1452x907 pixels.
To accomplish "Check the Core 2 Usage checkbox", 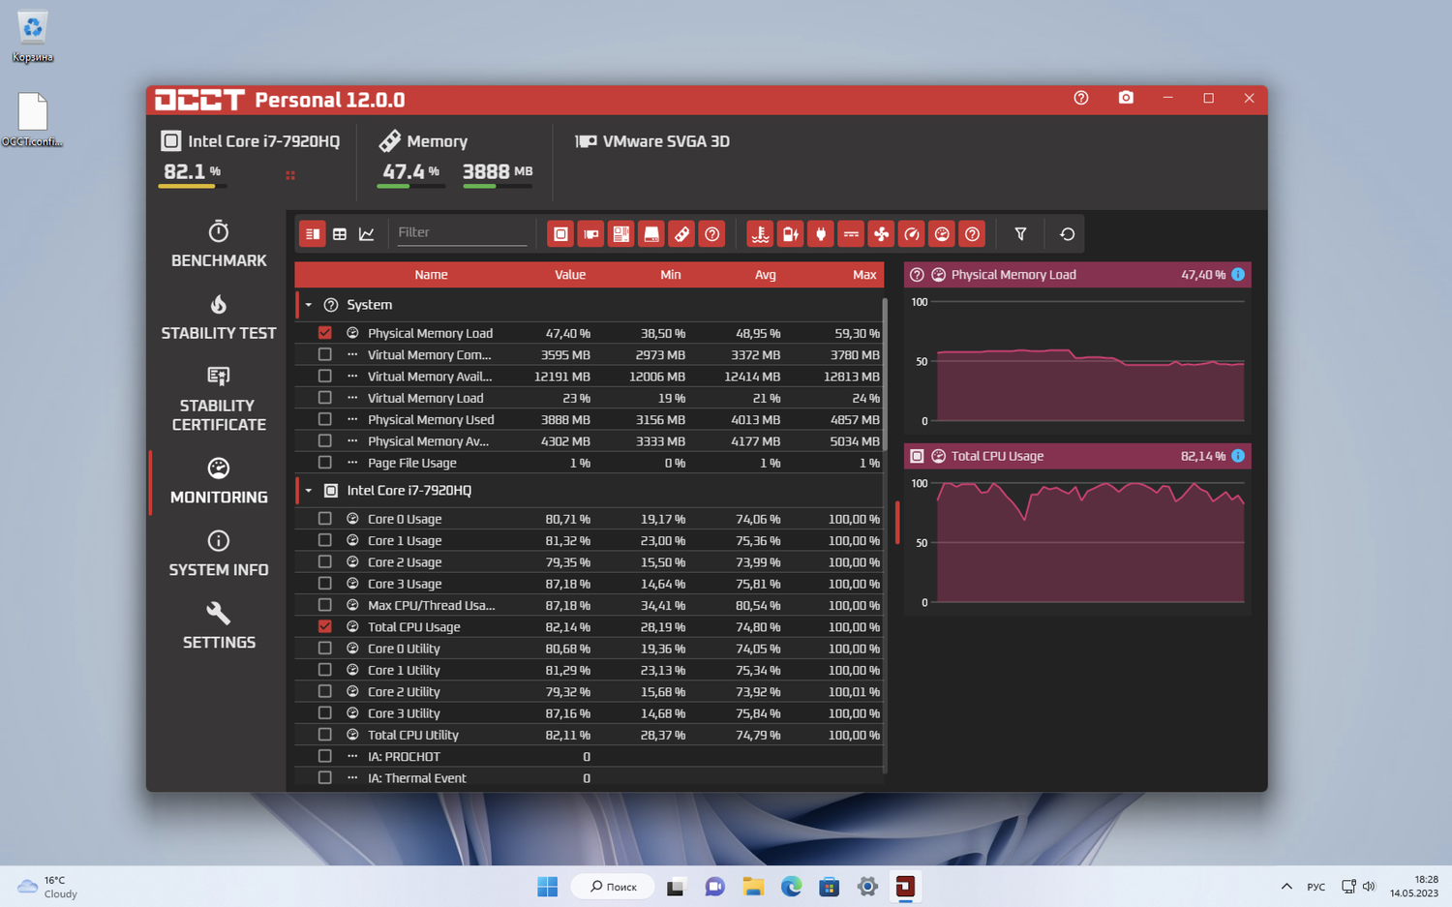I will (x=325, y=561).
